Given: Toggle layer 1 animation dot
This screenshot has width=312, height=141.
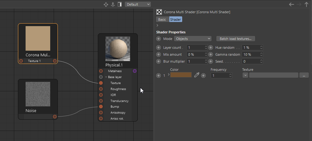Looking at the screenshot, I should 159,76.
